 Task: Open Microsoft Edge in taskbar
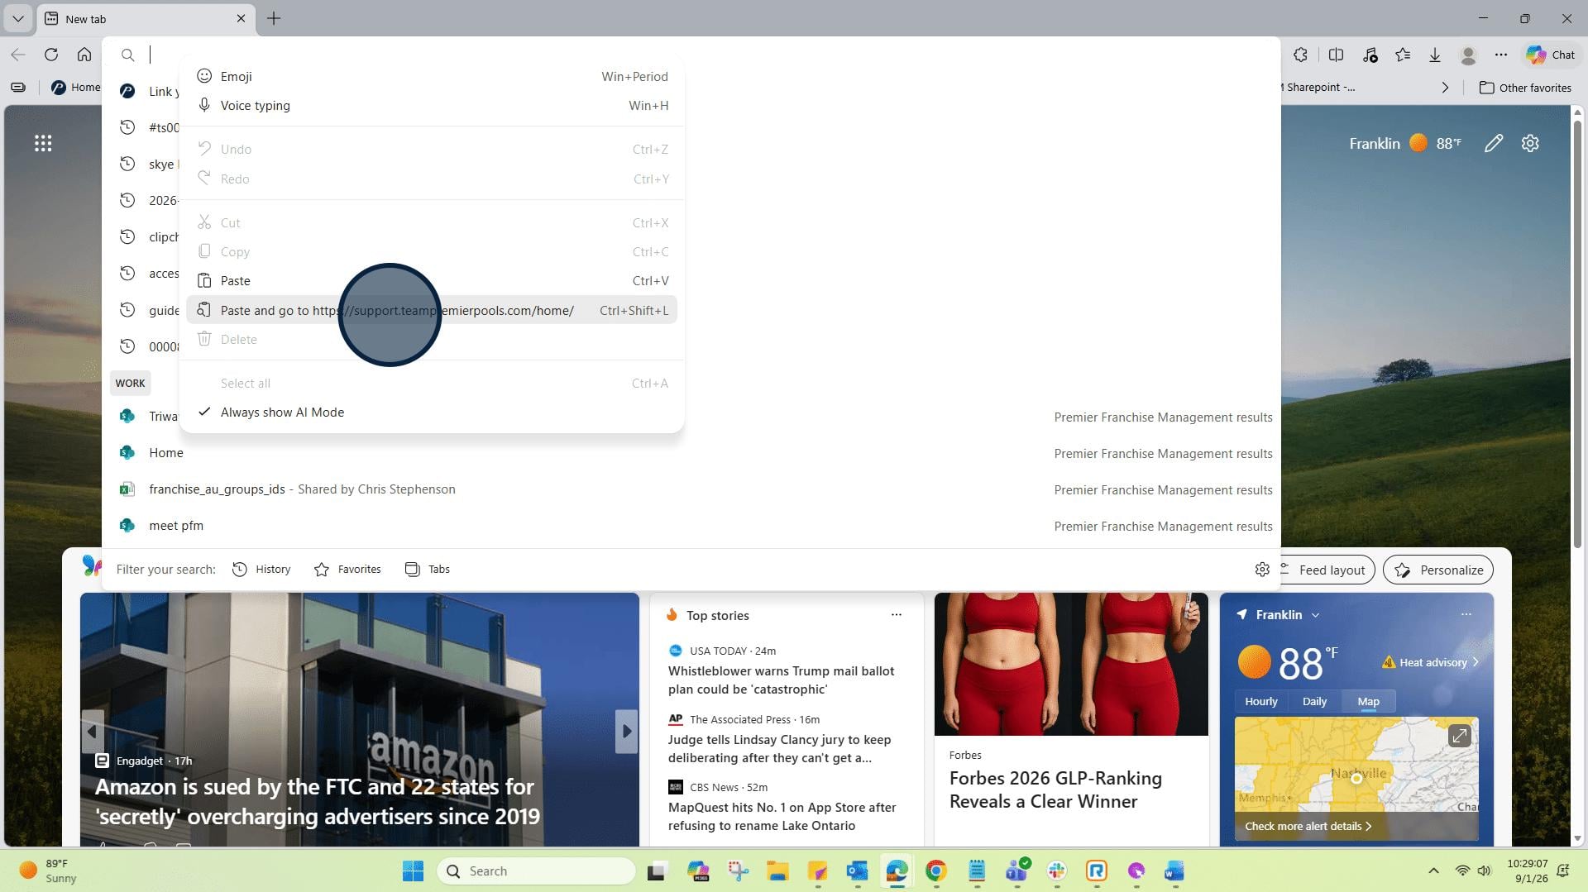[x=897, y=871]
